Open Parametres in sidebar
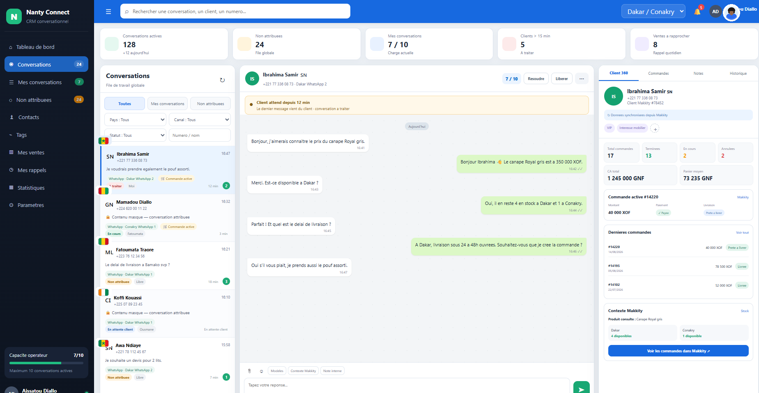Viewport: 759px width, 393px height. (46, 205)
